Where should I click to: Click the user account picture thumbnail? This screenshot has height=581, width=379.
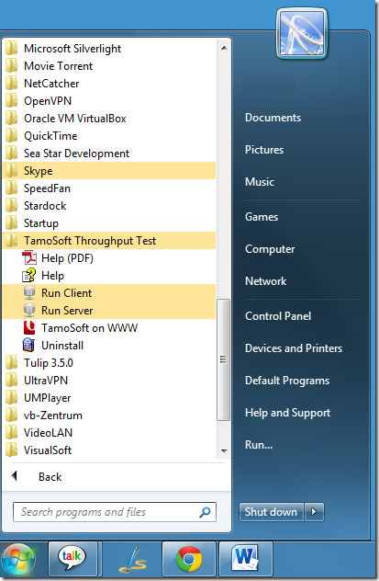302,34
